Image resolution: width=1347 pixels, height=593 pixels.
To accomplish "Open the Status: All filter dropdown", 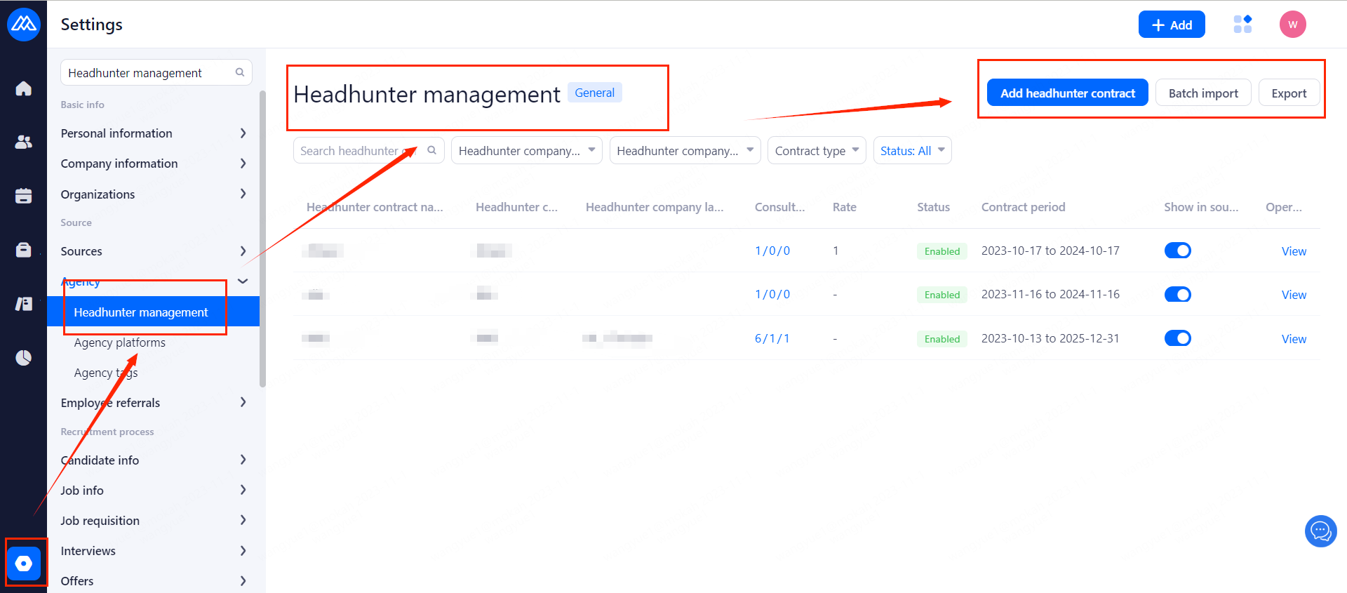I will [x=912, y=151].
